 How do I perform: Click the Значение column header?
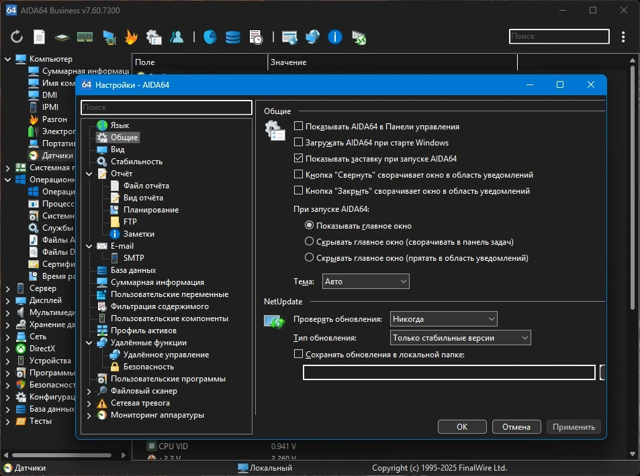(x=392, y=62)
